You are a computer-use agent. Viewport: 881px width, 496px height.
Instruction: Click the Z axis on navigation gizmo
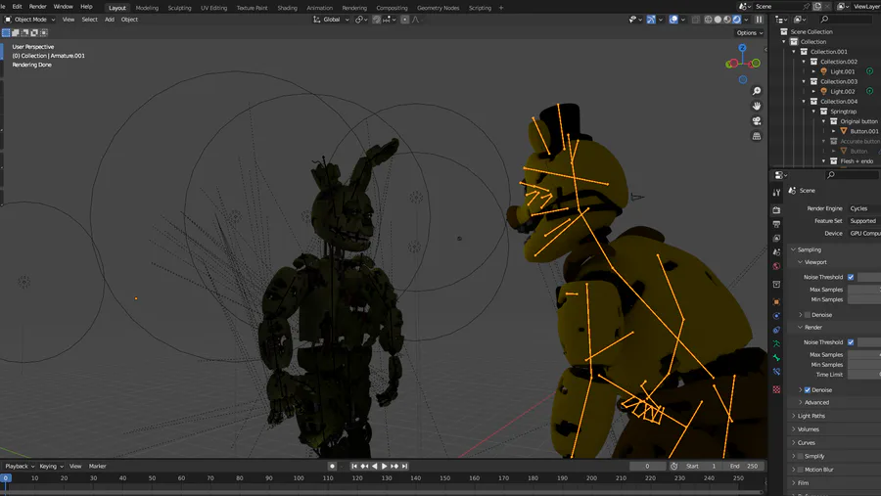[x=742, y=48]
